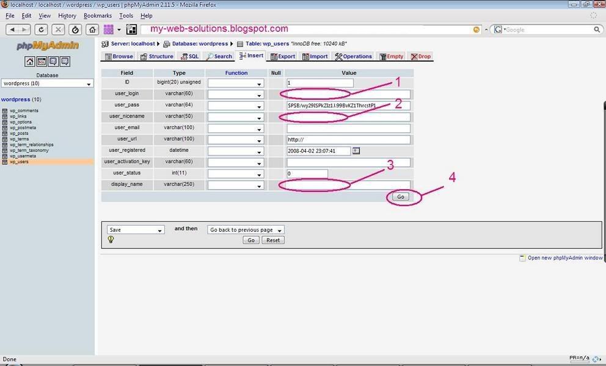Click the Function column header link

point(236,73)
